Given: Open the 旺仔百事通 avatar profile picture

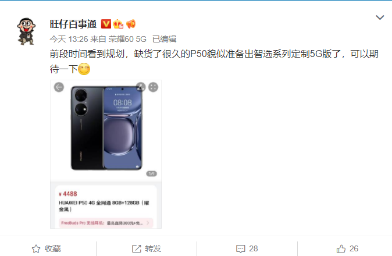Looking at the screenshot, I should click(26, 31).
